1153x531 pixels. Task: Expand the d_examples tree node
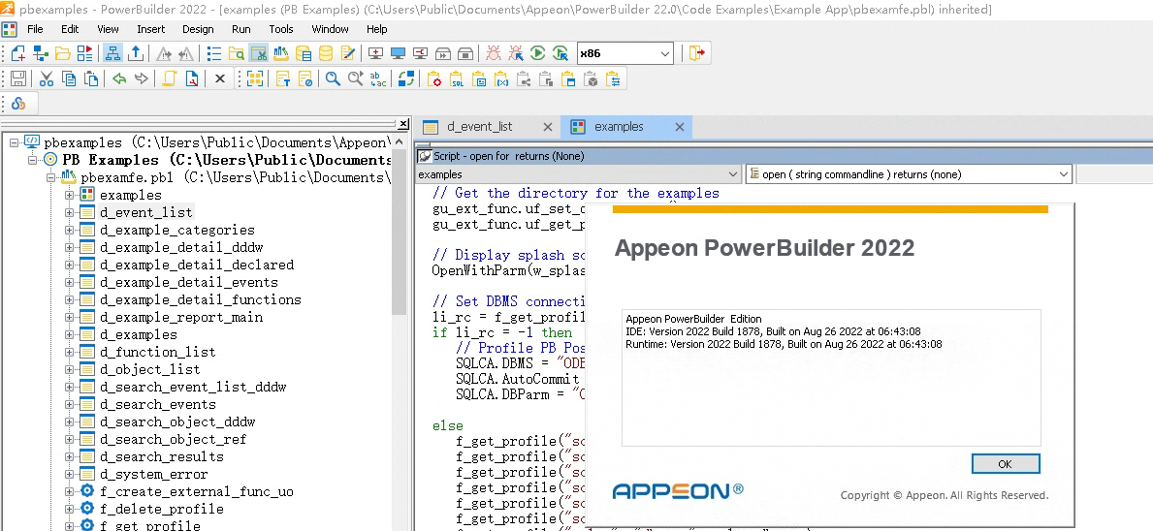(x=69, y=334)
